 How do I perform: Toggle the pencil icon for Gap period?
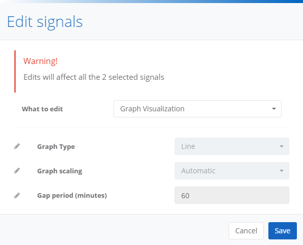tap(17, 195)
